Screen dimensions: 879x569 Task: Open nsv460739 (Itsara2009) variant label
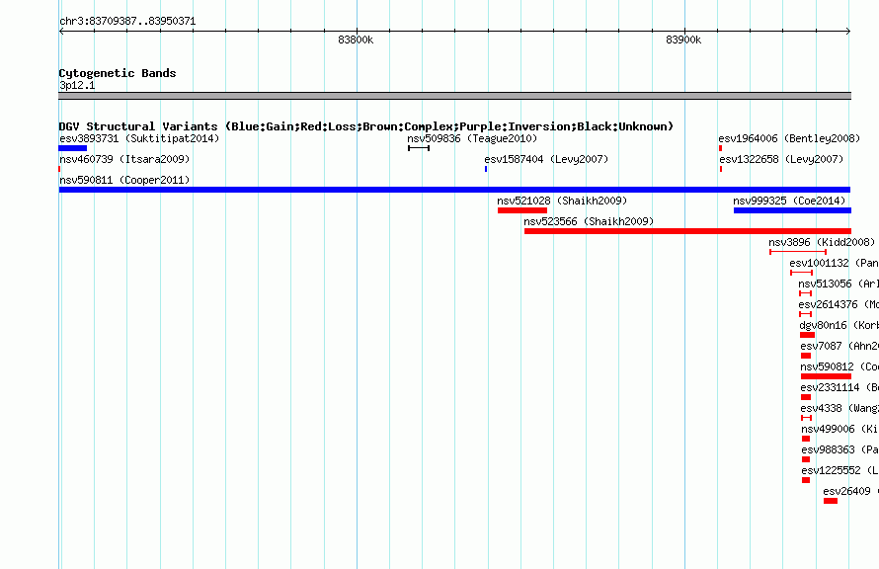(124, 159)
